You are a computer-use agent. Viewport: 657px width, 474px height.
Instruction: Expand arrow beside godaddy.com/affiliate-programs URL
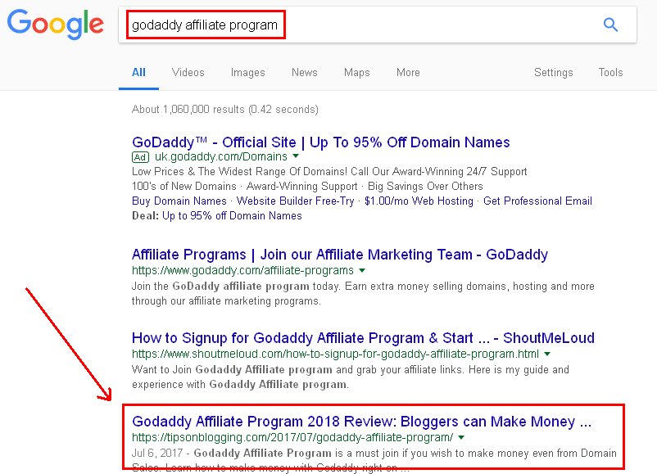(362, 270)
